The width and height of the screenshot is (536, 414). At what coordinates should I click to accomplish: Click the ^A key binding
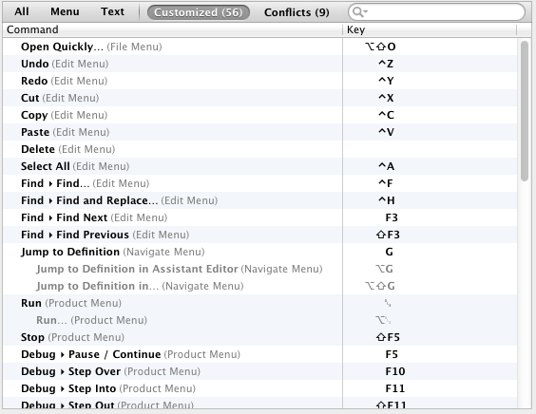(386, 166)
